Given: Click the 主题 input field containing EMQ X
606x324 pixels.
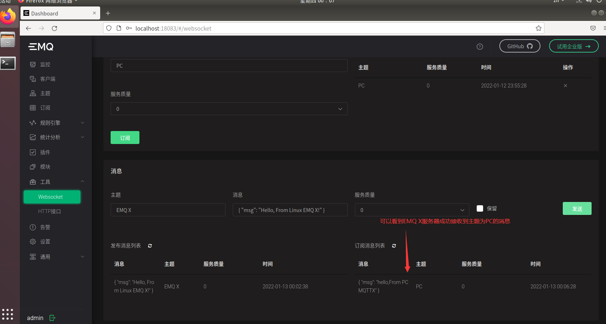Looking at the screenshot, I should point(168,210).
